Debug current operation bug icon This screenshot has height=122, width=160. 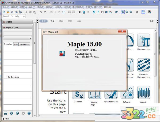(x=106, y=12)
